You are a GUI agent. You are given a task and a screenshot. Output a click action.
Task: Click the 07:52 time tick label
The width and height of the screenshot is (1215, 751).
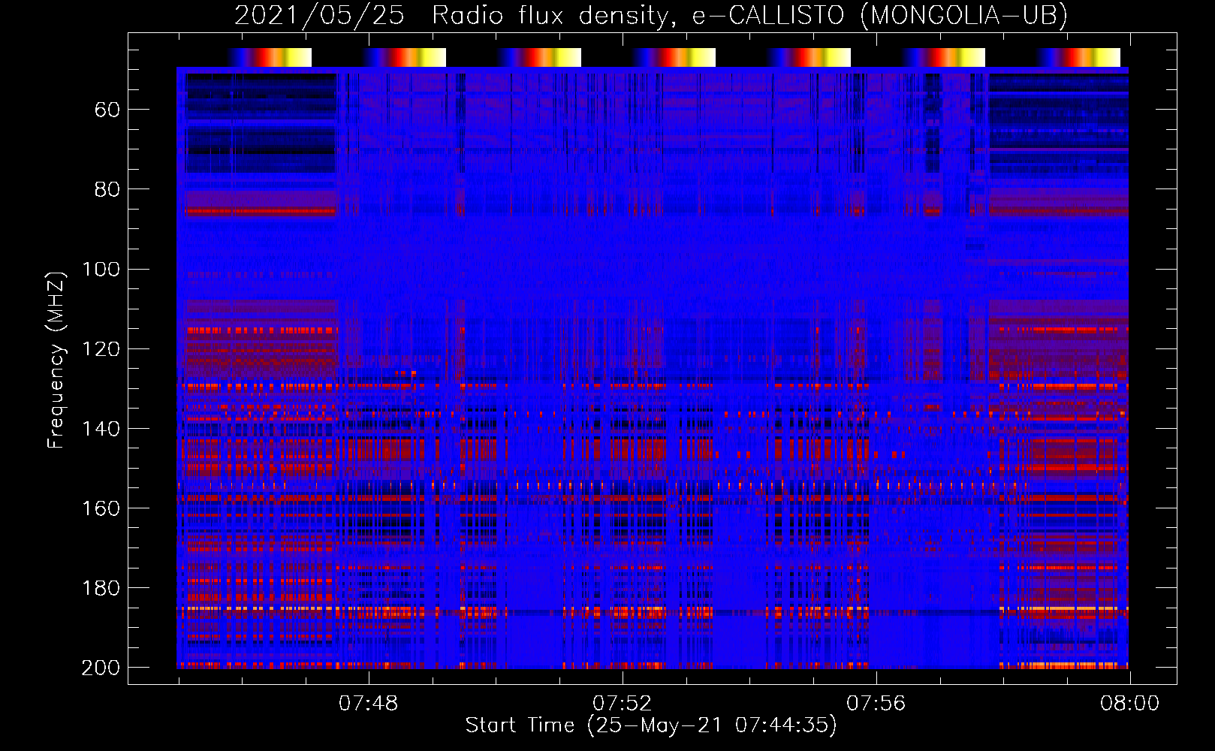(x=622, y=704)
